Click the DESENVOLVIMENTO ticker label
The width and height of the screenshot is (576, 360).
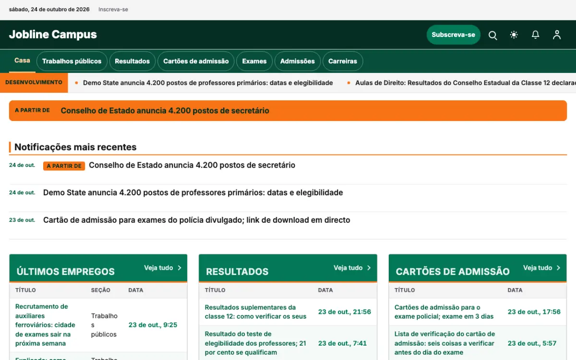tap(34, 83)
